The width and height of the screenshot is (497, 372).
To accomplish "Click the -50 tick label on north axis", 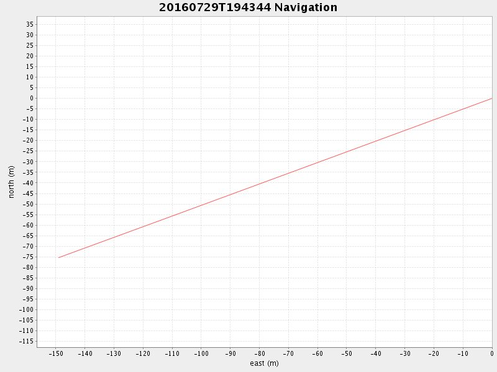I will click(x=28, y=204).
